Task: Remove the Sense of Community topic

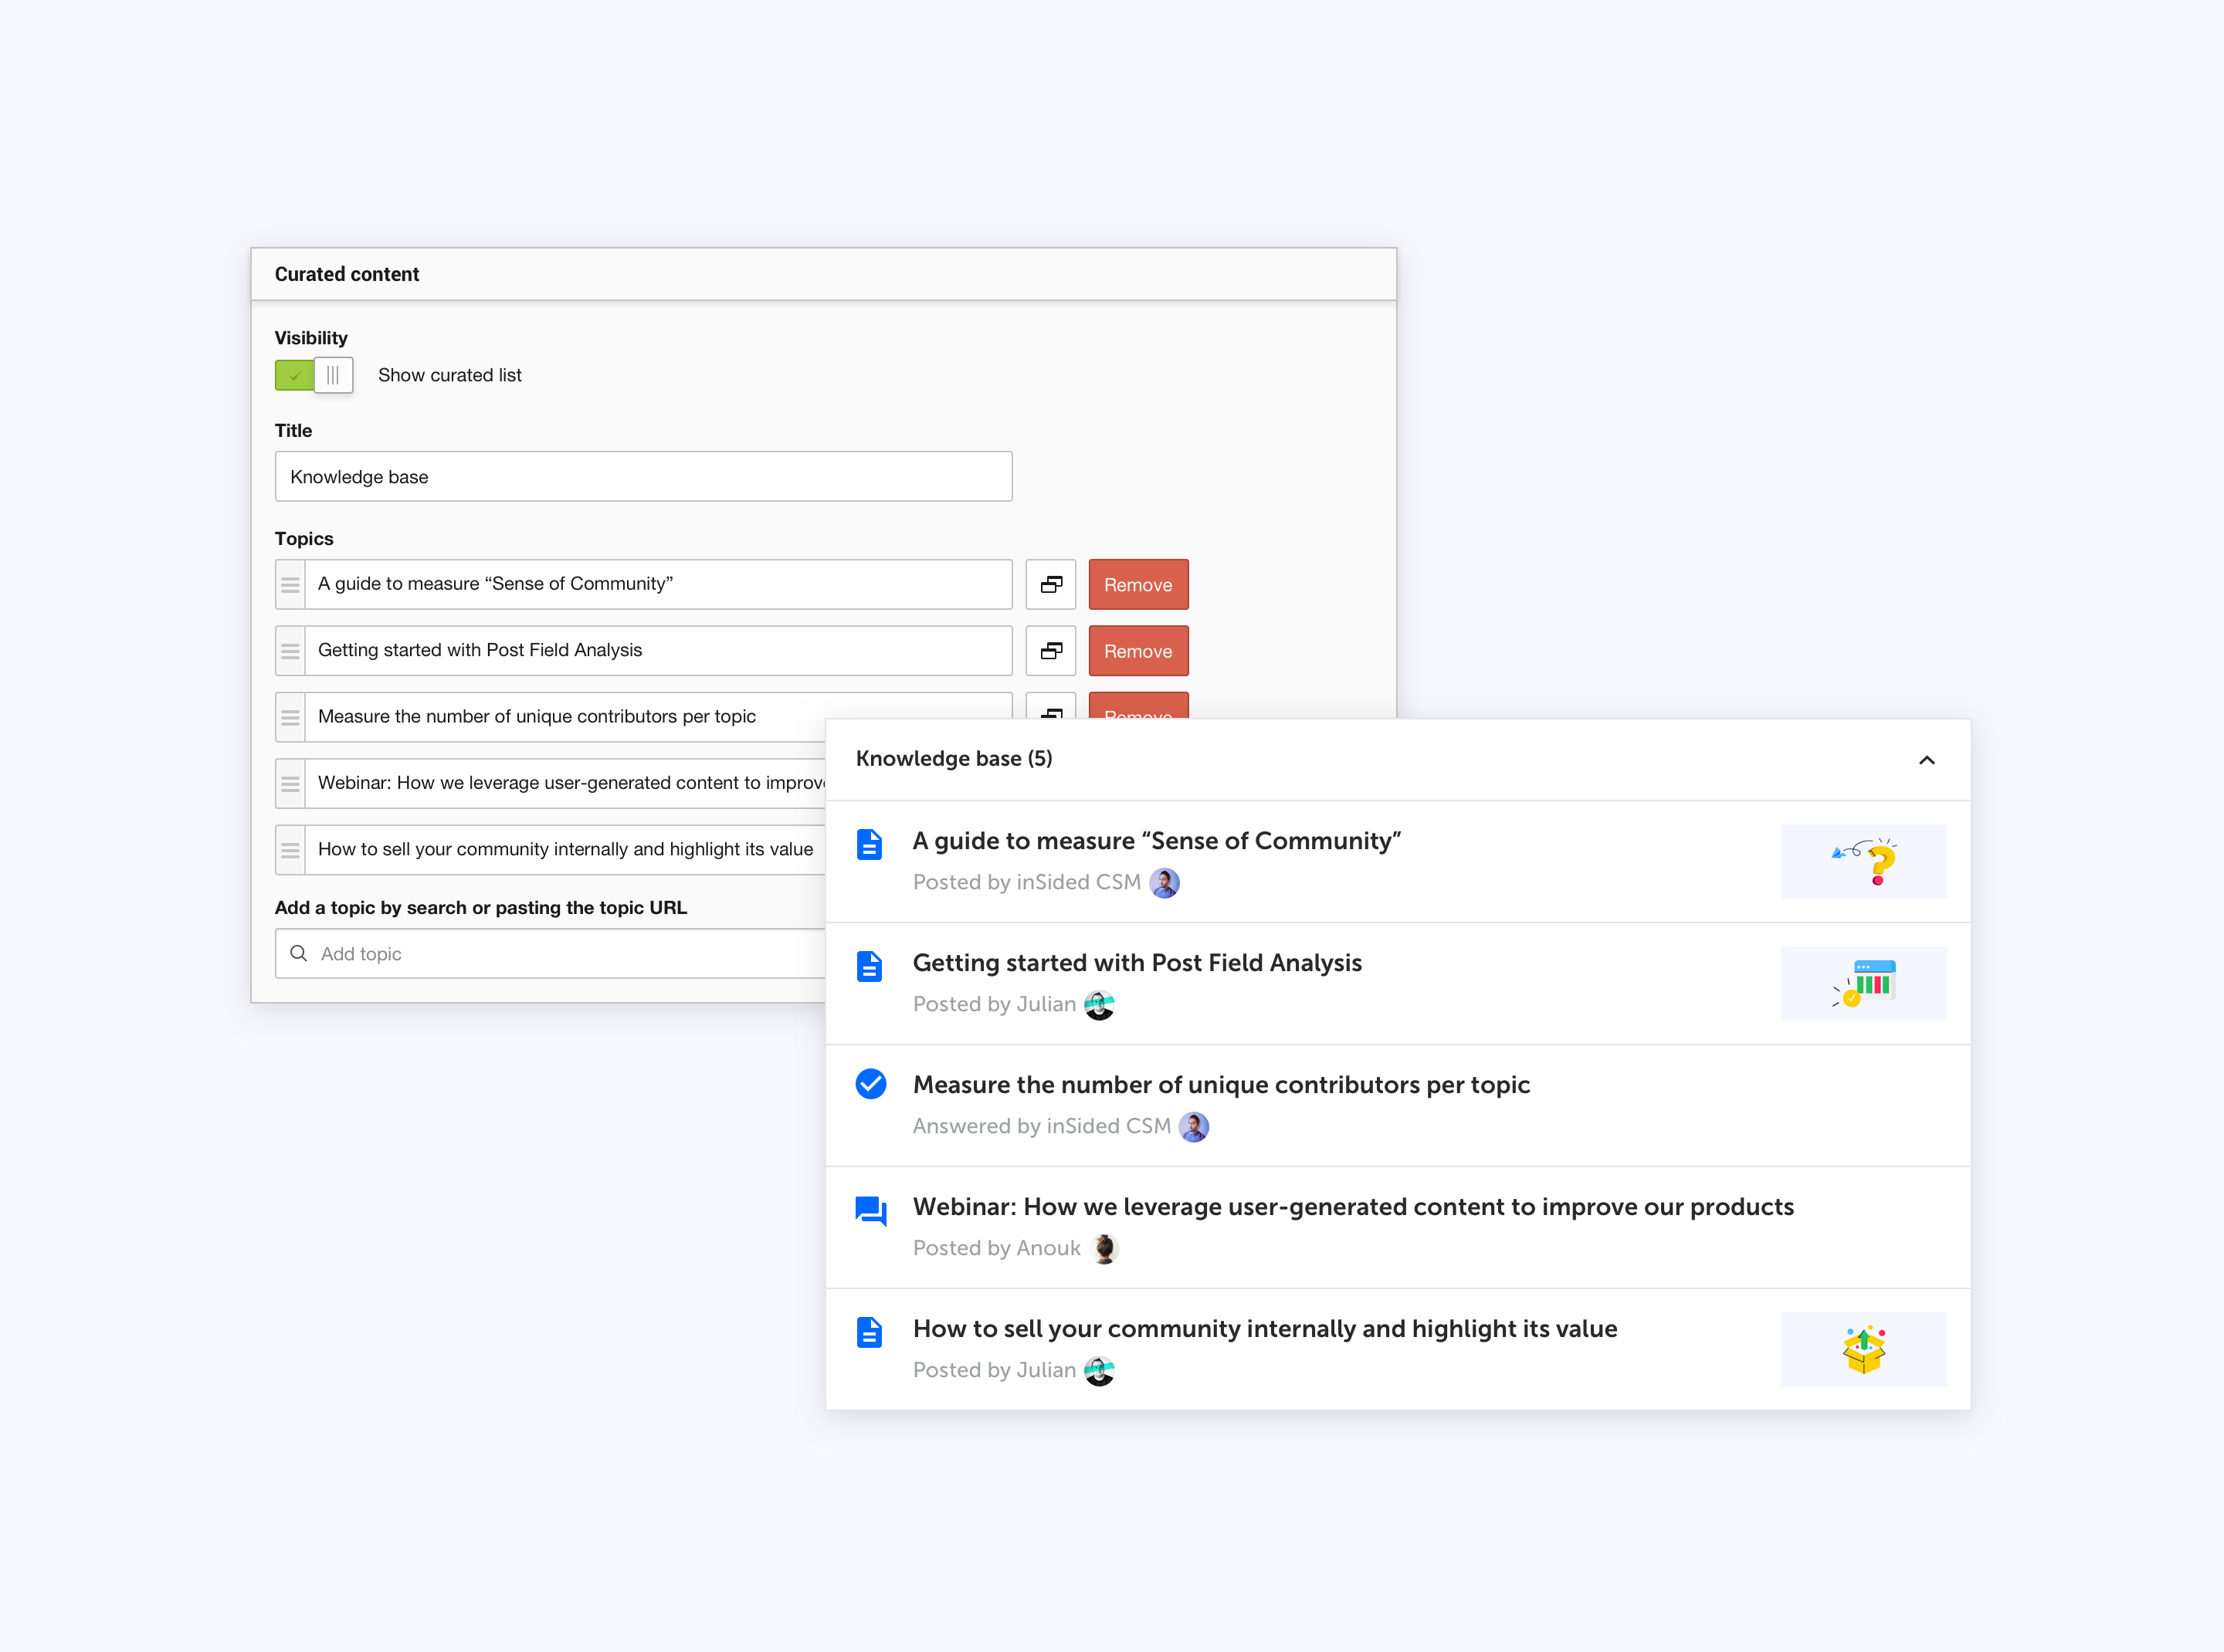Action: pos(1138,585)
